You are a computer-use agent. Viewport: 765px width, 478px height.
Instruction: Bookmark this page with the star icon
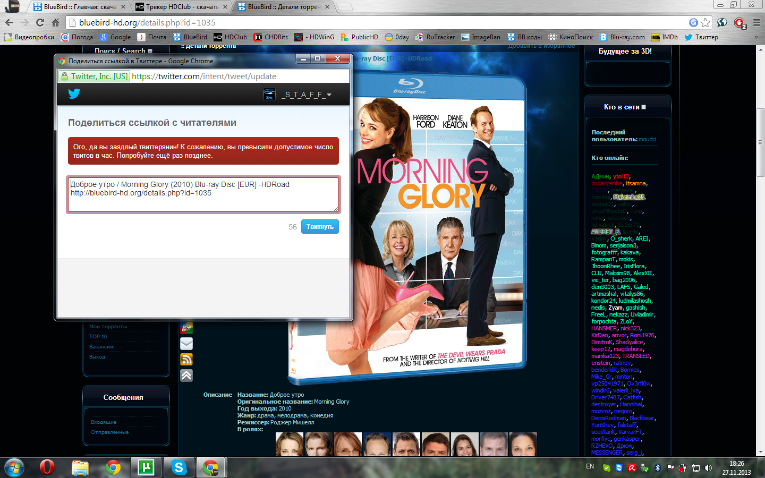click(x=705, y=22)
